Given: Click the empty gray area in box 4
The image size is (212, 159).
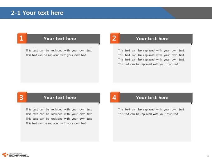Looking at the screenshot, I should coord(152,128).
